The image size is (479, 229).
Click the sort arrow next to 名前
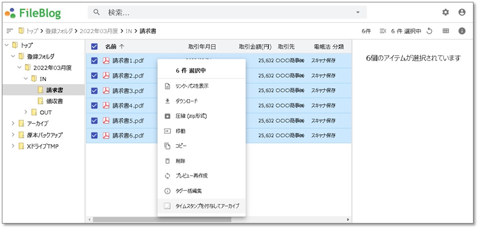[121, 47]
